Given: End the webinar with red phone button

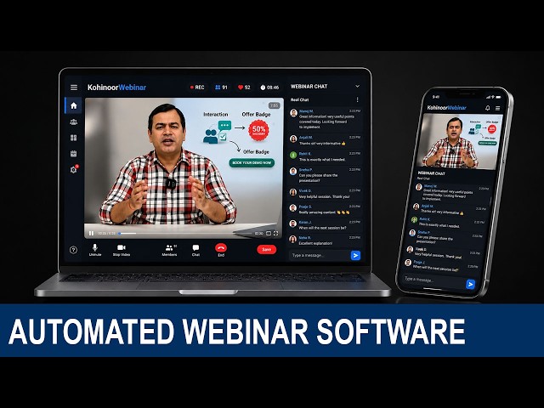Looking at the screenshot, I should pyautogui.click(x=221, y=249).
